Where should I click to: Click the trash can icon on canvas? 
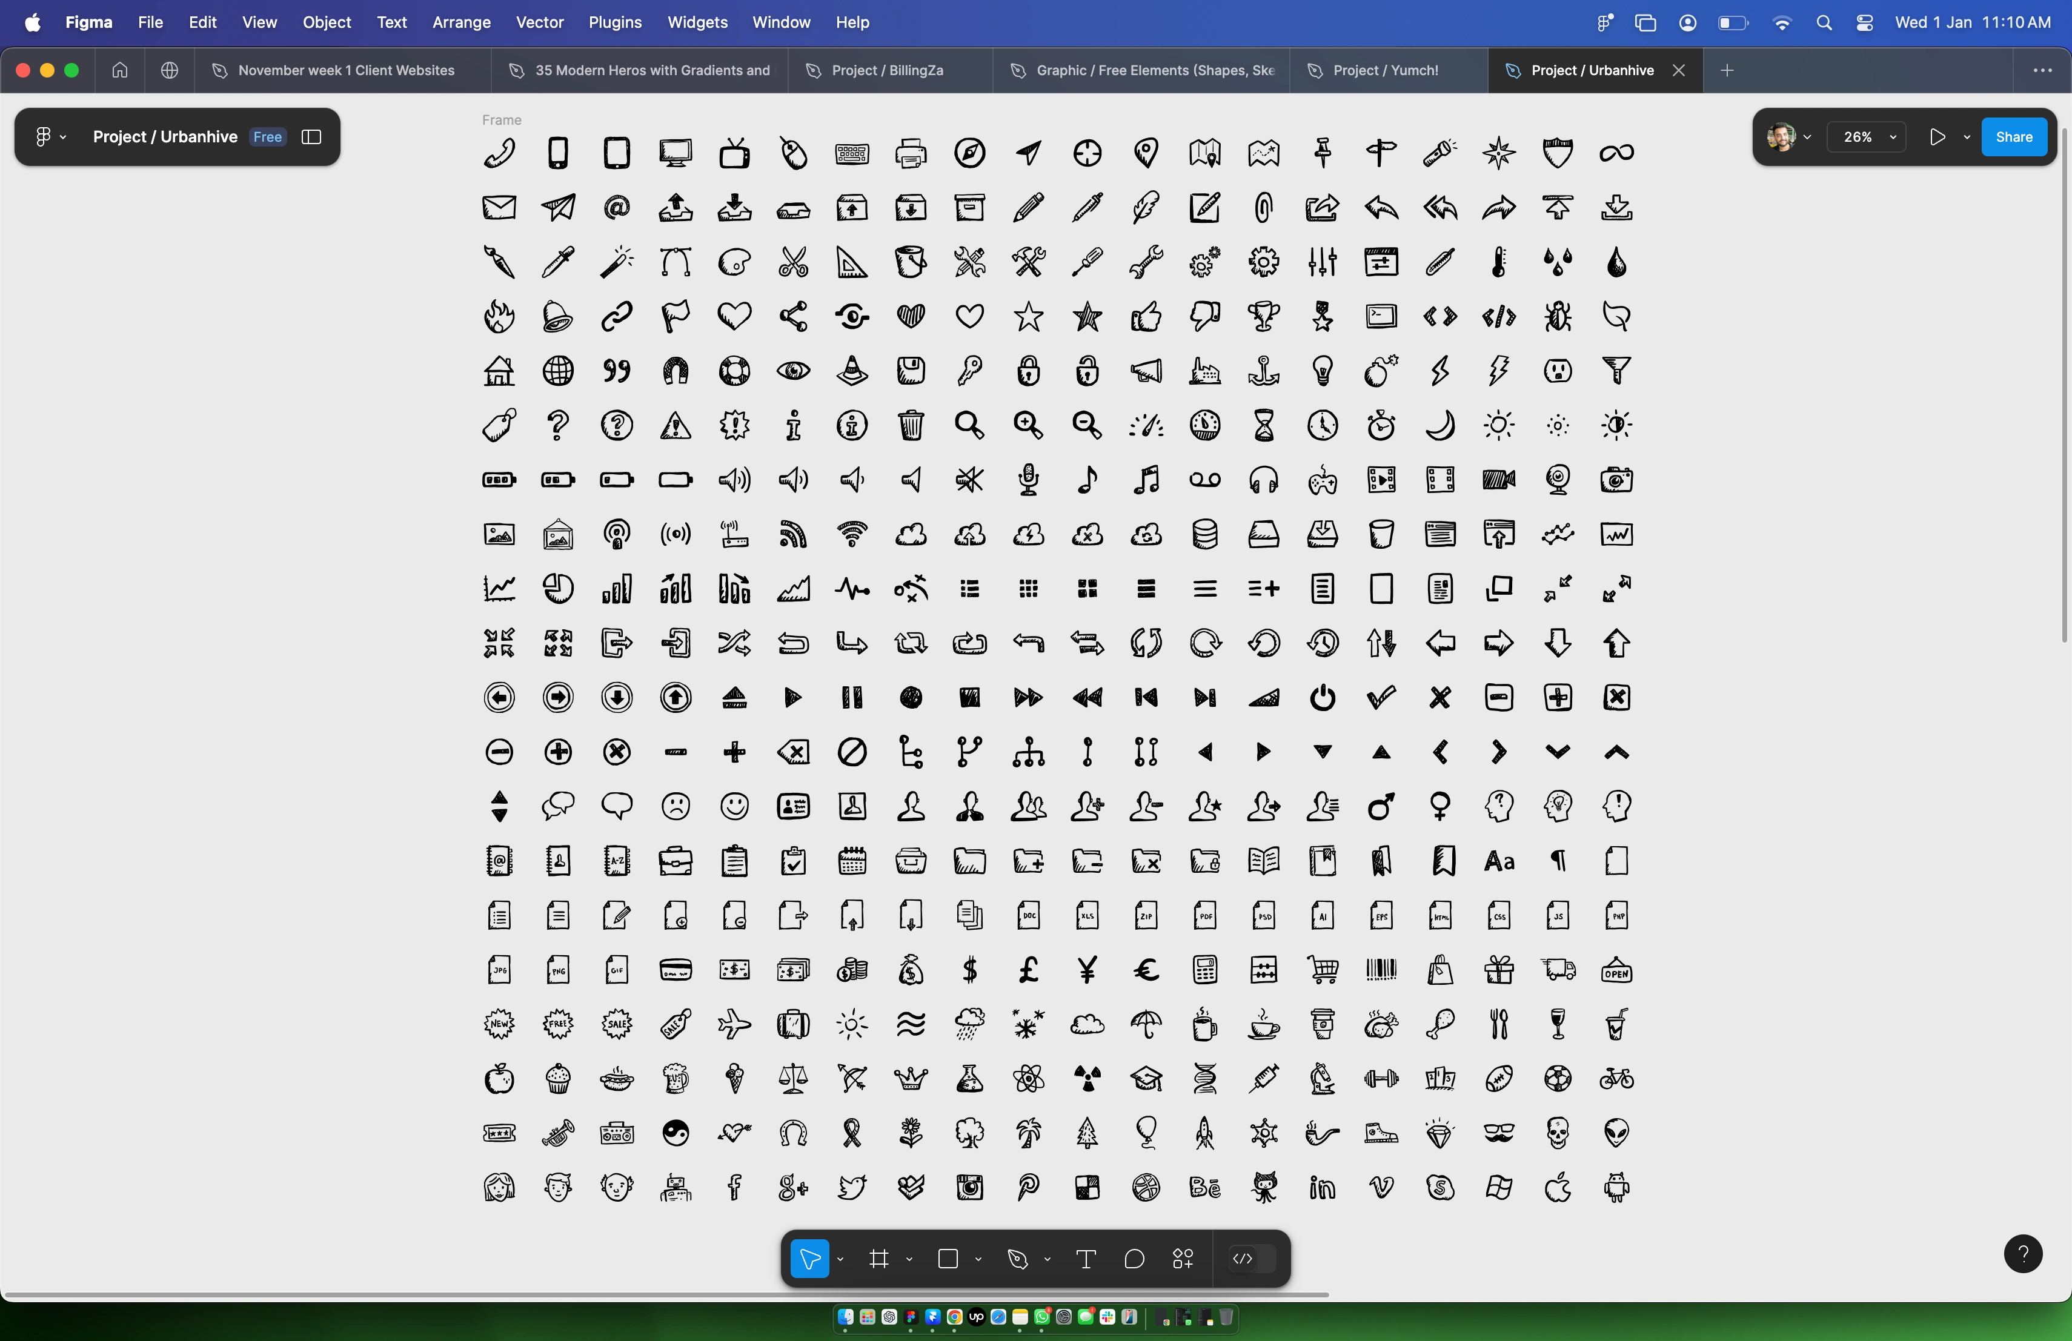pyautogui.click(x=911, y=426)
